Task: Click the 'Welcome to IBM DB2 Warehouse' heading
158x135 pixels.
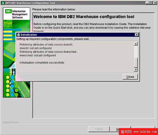Action: (84, 17)
